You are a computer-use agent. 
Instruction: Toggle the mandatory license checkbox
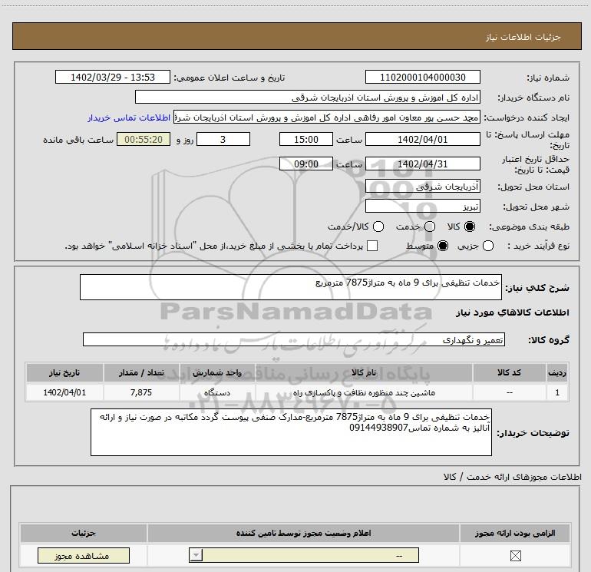pyautogui.click(x=515, y=556)
